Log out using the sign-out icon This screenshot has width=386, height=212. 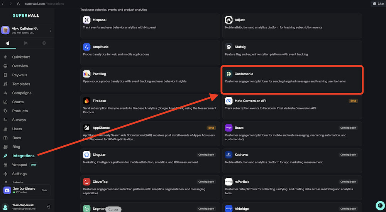coord(48,207)
